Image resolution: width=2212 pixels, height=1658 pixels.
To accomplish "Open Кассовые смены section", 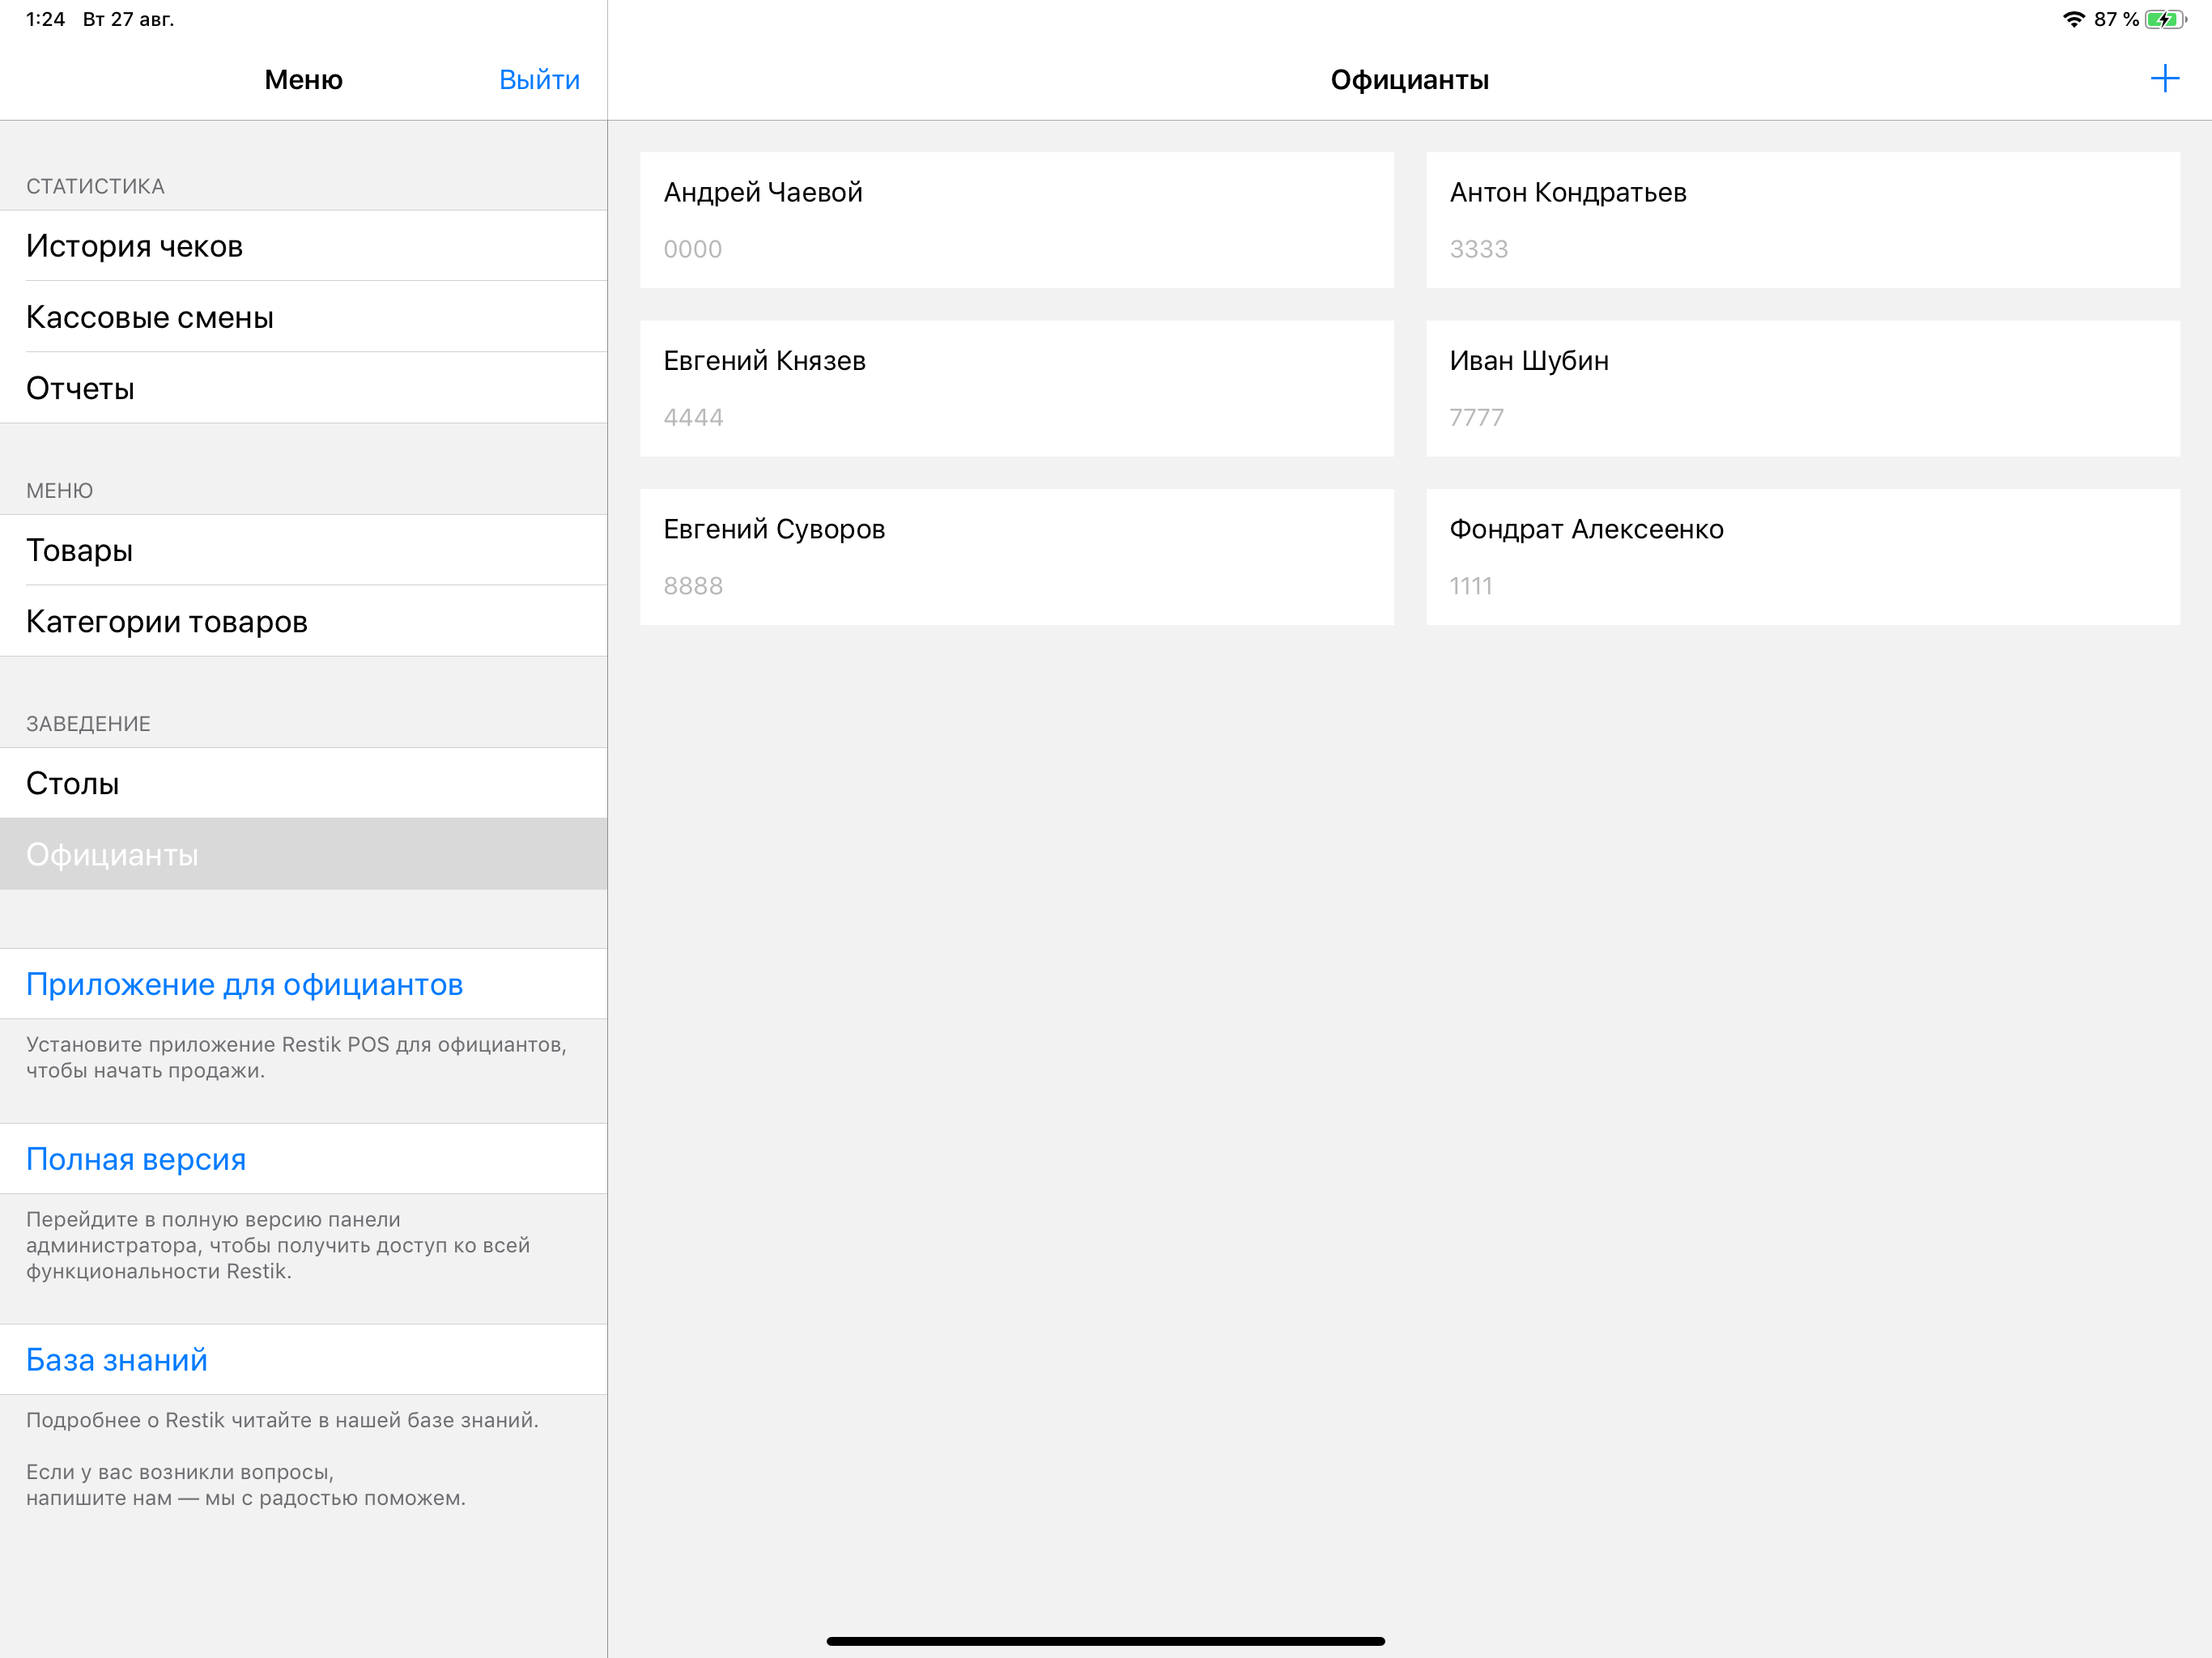I will 303,317.
